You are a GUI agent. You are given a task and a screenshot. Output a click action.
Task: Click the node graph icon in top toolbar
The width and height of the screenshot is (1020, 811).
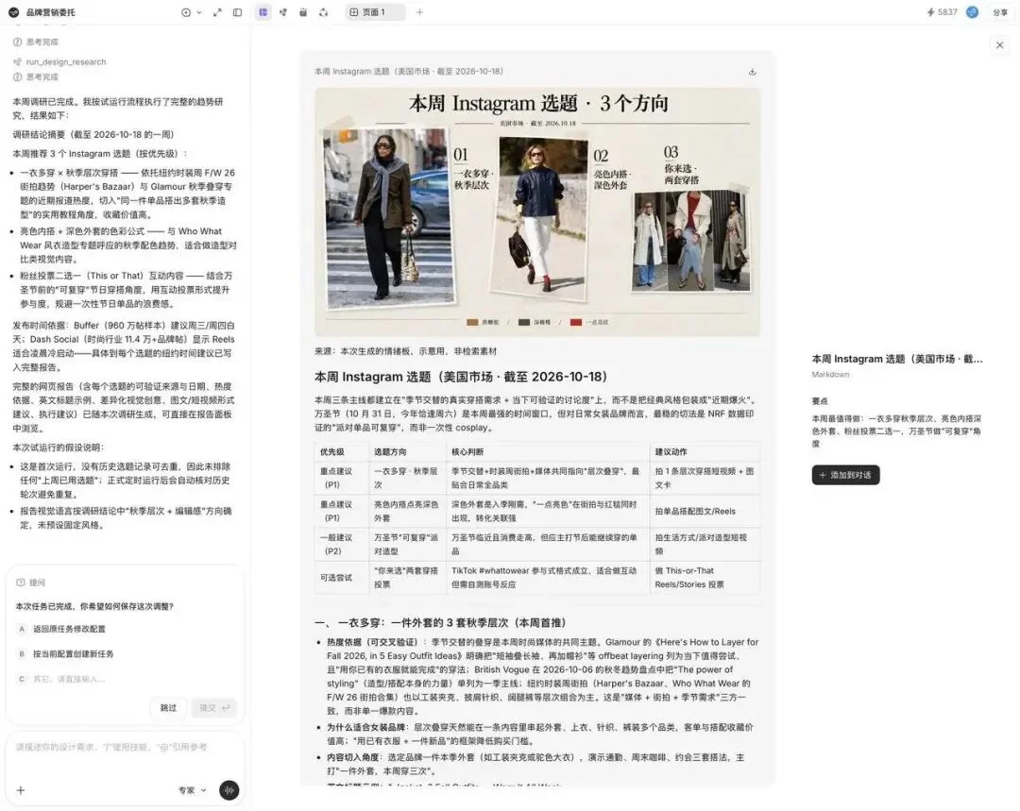(283, 12)
